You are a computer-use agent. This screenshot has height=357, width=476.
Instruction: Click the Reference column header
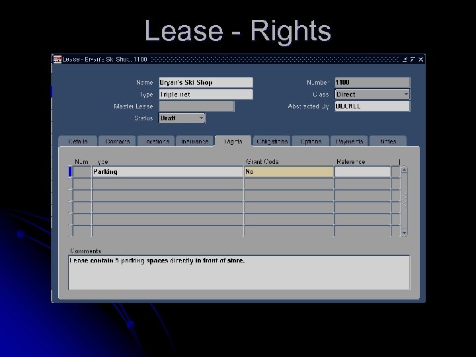tap(350, 162)
